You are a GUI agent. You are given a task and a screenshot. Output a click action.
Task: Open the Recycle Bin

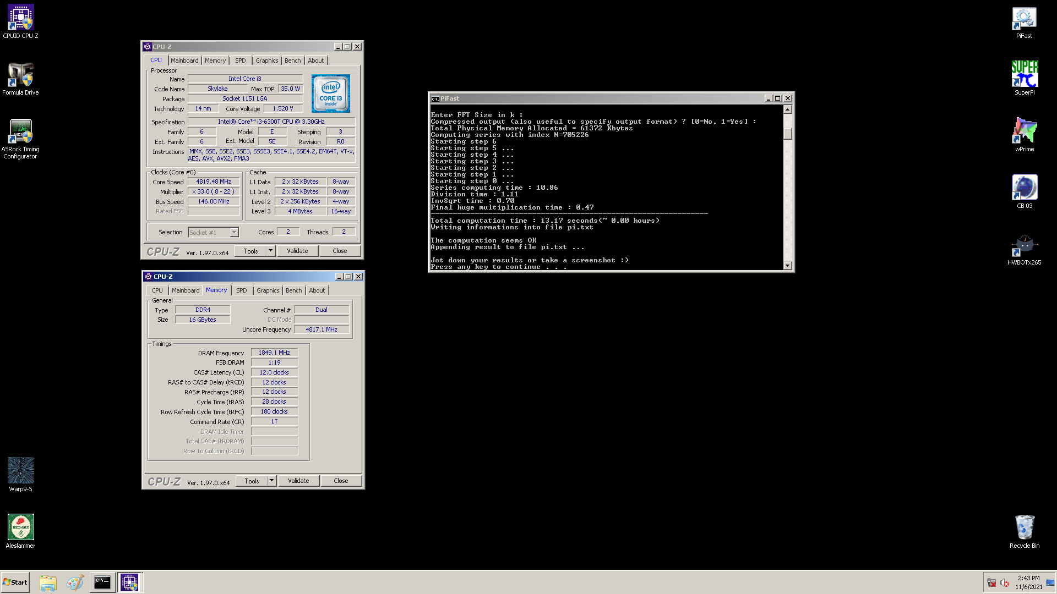coord(1024,531)
